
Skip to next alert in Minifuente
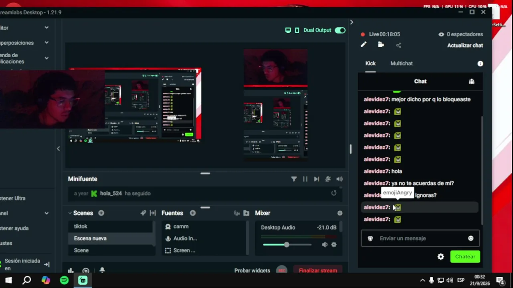point(316,179)
